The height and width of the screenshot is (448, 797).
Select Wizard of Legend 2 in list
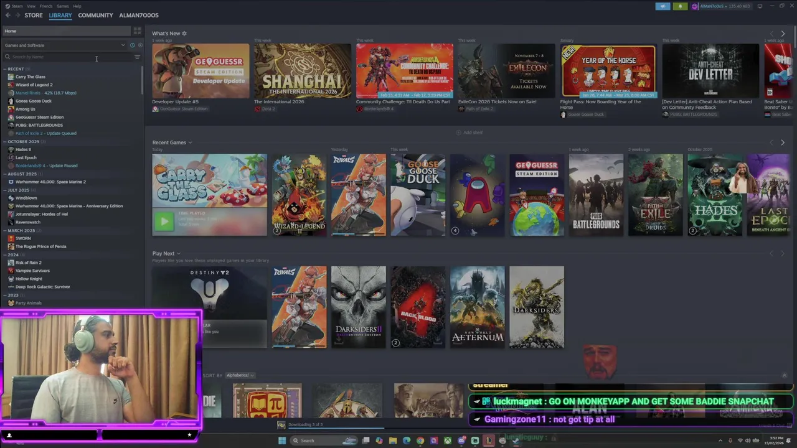pyautogui.click(x=34, y=85)
